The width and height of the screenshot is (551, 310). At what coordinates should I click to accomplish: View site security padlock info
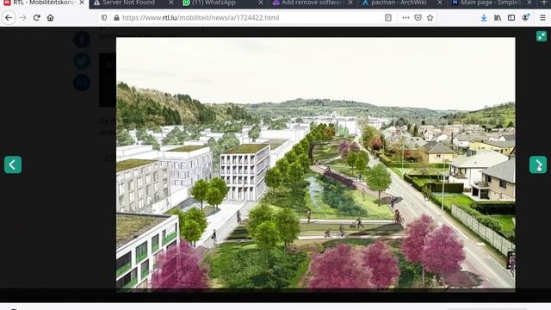point(116,17)
